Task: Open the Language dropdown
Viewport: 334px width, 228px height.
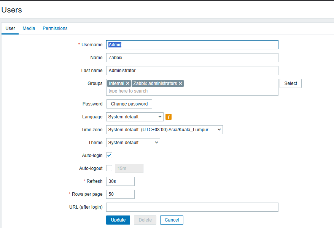Action: [135, 117]
